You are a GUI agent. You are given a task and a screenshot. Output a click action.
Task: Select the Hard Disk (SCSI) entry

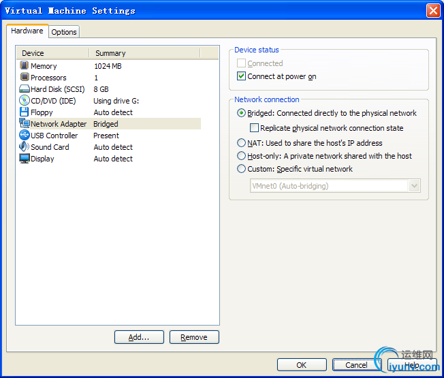(58, 89)
